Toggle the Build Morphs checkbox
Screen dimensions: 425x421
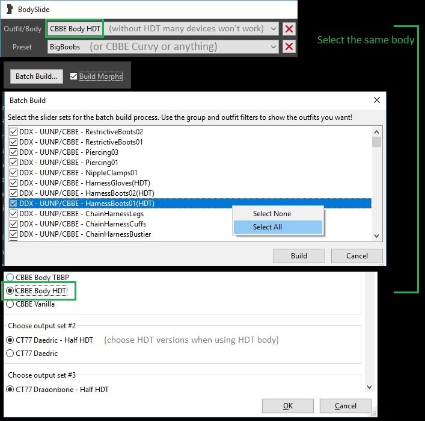click(74, 76)
